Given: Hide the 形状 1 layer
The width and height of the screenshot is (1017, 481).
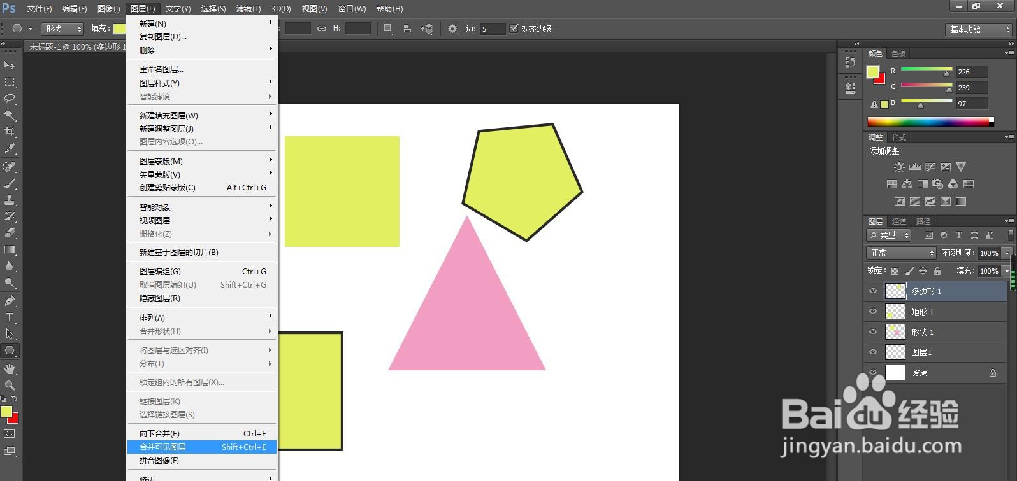Looking at the screenshot, I should [873, 332].
